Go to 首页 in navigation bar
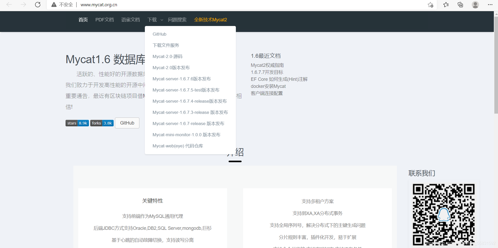Screen dimensions: 498x248 tap(83, 20)
